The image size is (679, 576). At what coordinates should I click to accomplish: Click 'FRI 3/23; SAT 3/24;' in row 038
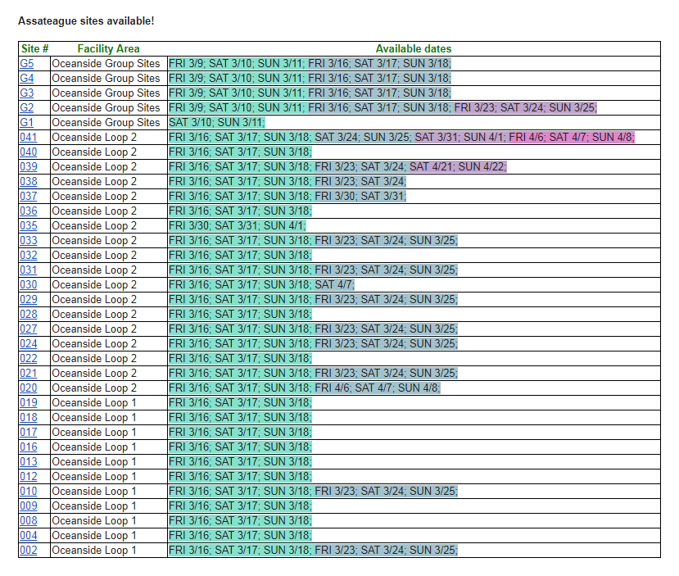click(360, 181)
